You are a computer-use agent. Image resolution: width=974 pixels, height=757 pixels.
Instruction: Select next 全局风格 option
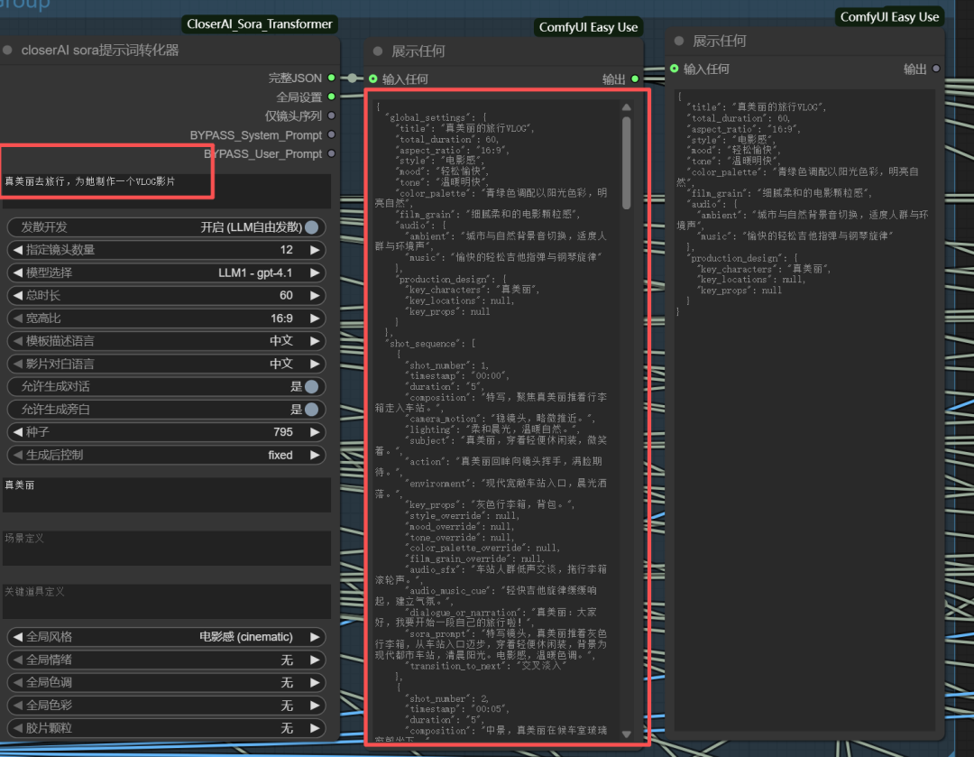tap(315, 637)
